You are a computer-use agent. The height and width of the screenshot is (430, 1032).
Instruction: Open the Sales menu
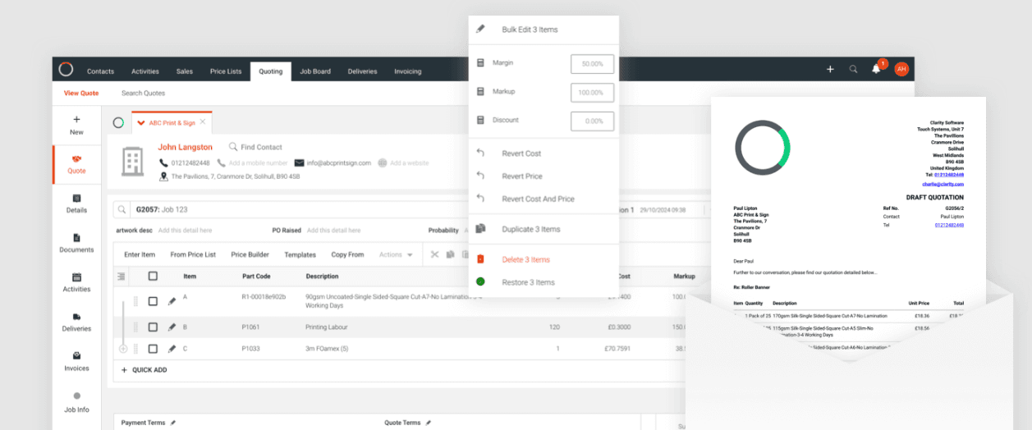point(185,71)
